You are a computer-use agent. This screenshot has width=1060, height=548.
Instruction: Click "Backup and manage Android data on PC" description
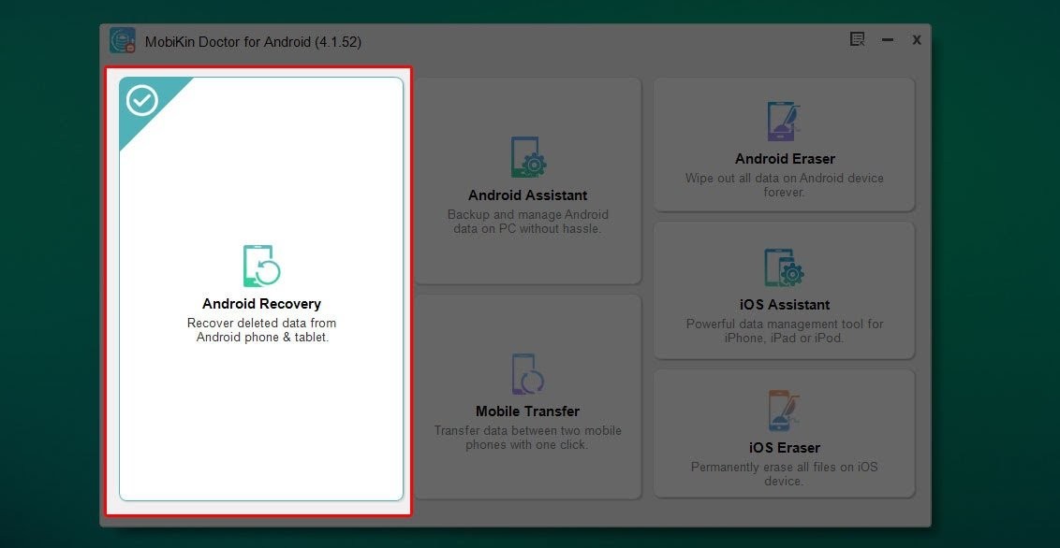click(x=528, y=222)
